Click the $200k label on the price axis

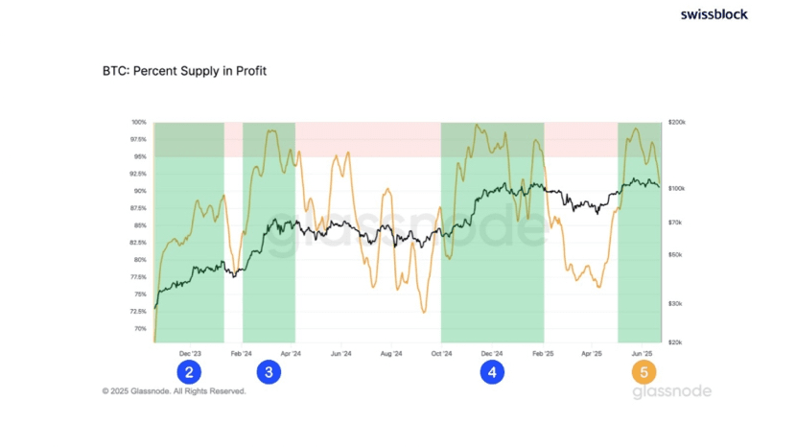[676, 124]
